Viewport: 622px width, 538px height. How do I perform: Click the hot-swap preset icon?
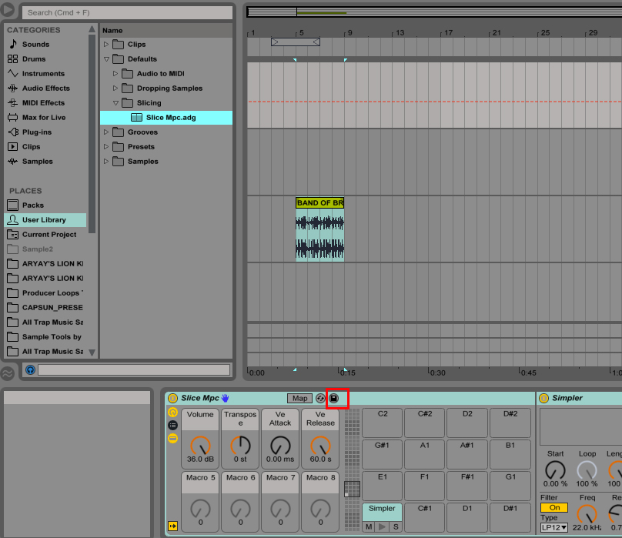(x=320, y=398)
